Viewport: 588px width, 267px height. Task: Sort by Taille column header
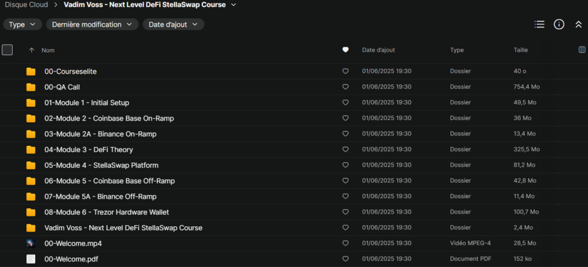click(x=520, y=51)
